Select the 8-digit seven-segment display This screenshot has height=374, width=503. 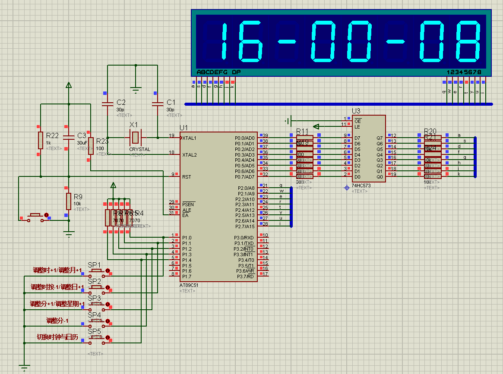[x=342, y=43]
